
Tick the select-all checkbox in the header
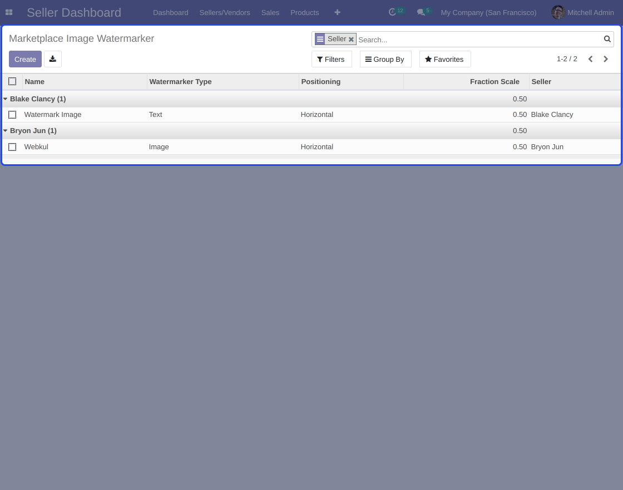[x=12, y=81]
